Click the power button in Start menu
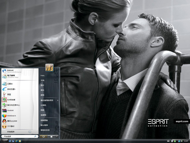 [43, 136]
